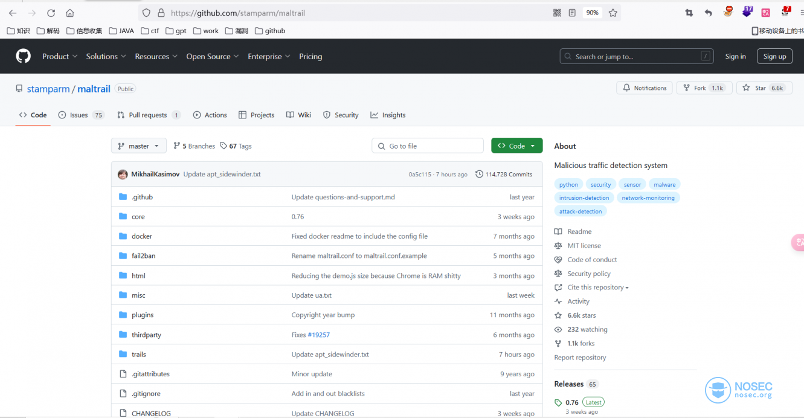Open the QR code icon in address bar

coord(557,13)
